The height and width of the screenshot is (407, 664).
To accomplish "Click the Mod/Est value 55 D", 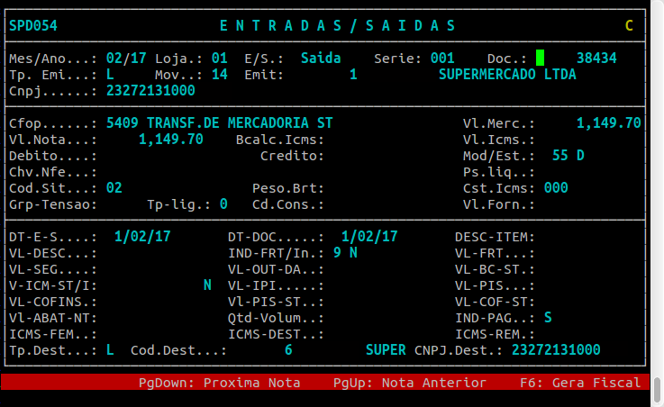I will 568,155.
